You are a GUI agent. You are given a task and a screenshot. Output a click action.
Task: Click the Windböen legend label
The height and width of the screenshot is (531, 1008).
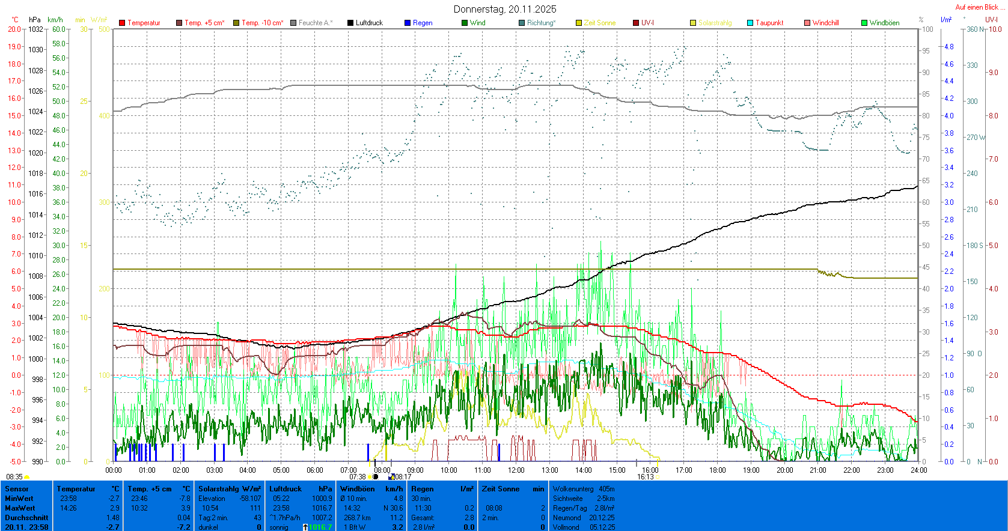[x=884, y=23]
